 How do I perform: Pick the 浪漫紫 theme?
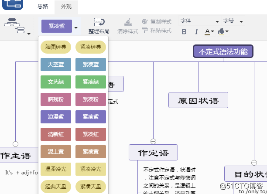pos(56,117)
